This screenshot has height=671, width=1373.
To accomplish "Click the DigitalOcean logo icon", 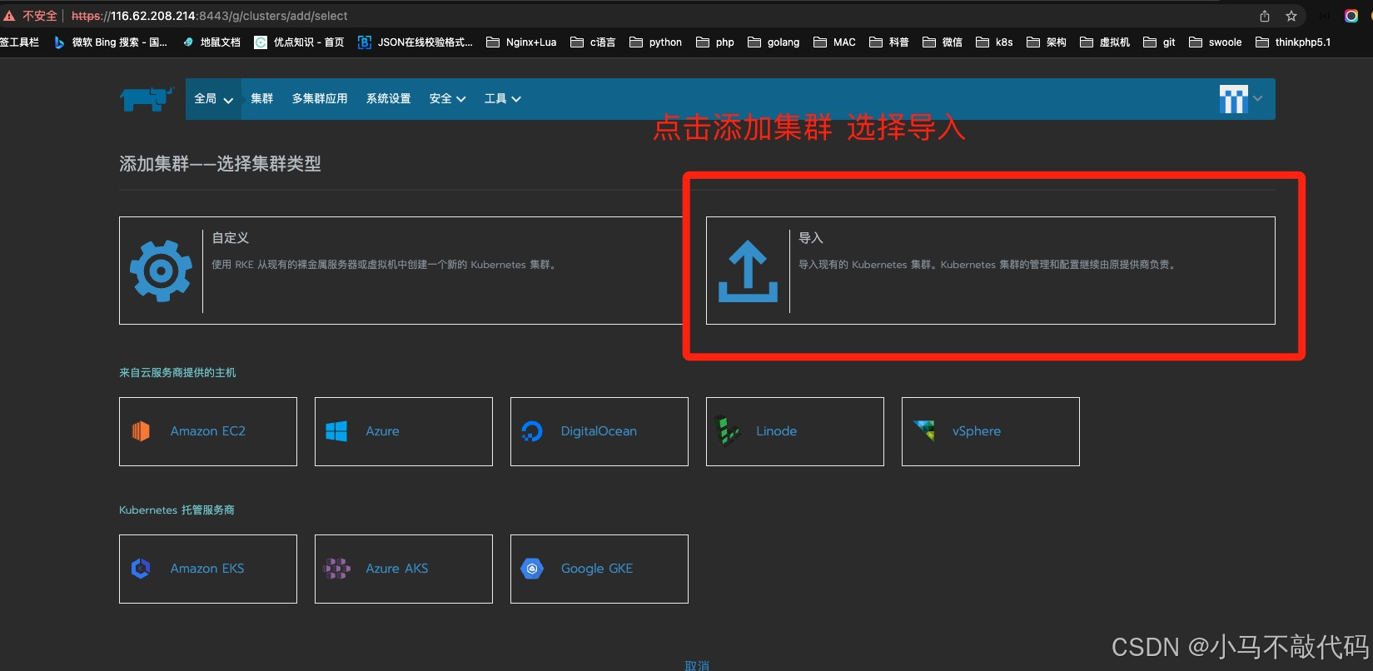I will click(x=531, y=431).
